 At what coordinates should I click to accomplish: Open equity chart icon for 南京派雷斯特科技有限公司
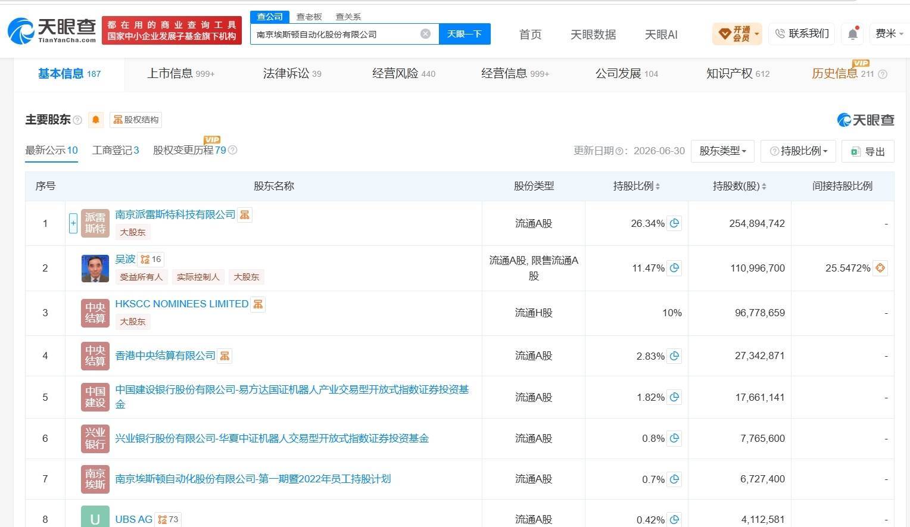(x=245, y=215)
